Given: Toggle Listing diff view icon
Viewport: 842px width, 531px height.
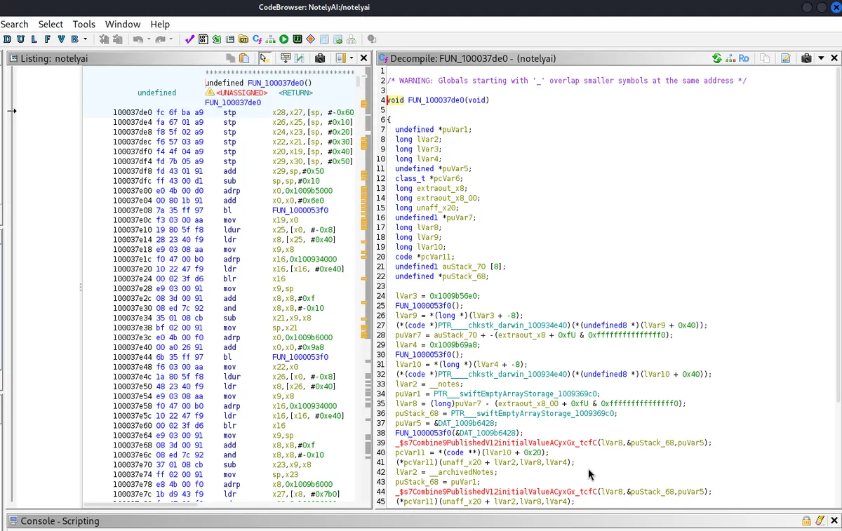Looking at the screenshot, I should click(x=300, y=58).
